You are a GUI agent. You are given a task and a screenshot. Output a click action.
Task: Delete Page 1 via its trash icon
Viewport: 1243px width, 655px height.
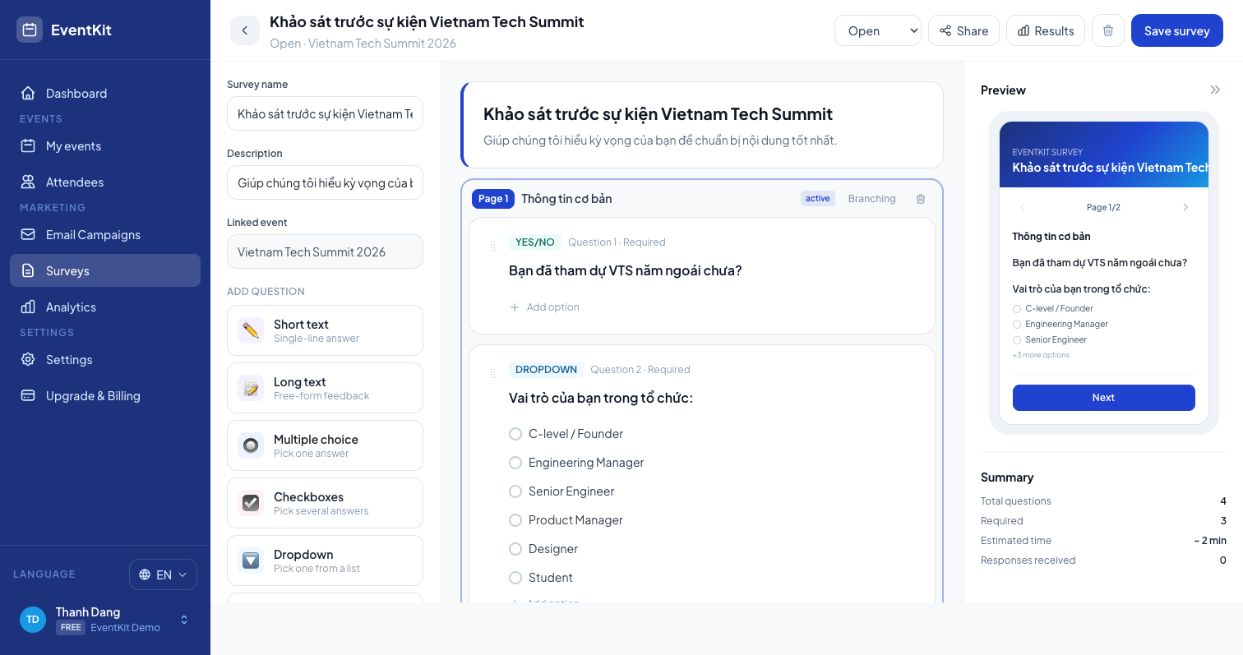(921, 199)
